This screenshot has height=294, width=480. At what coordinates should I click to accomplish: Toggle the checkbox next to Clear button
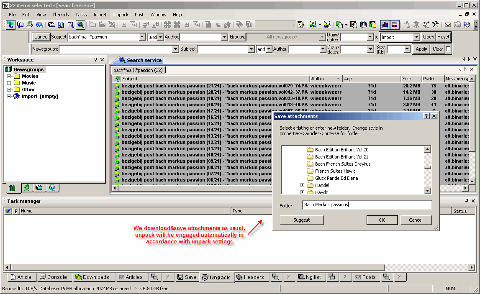click(x=448, y=49)
